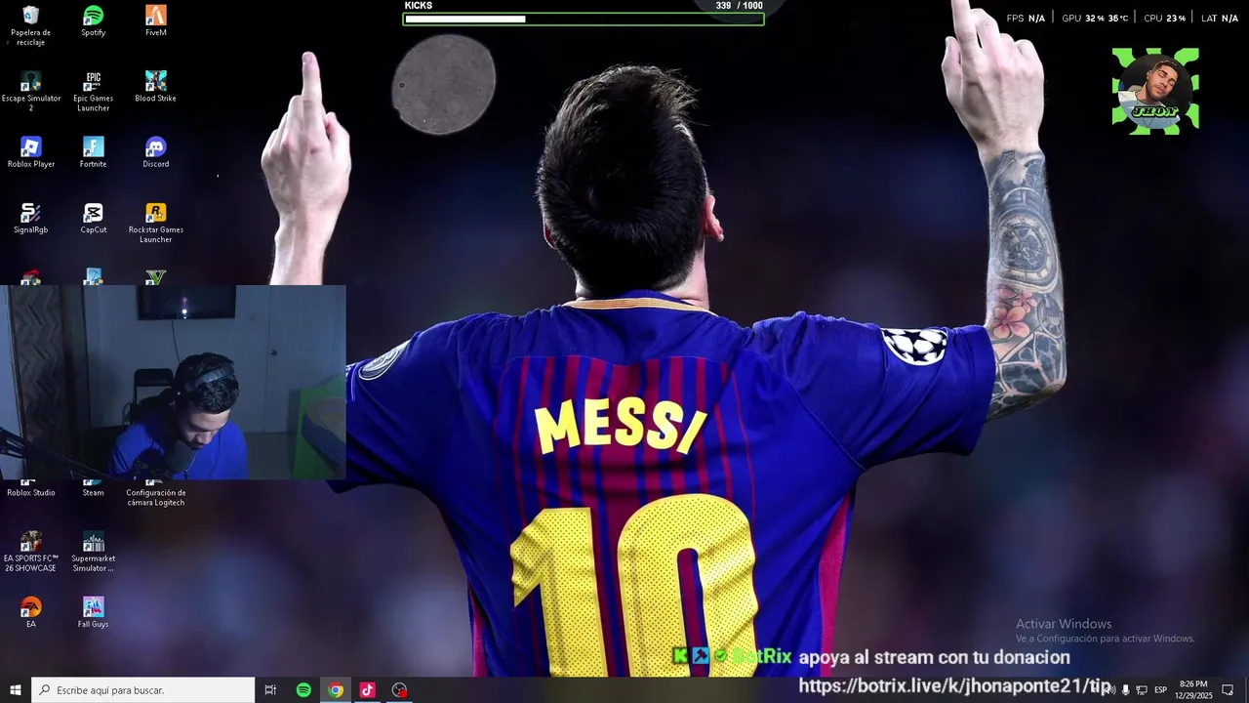Select the Escape Simulator 2 shortcut
This screenshot has height=703, width=1249.
(30, 91)
